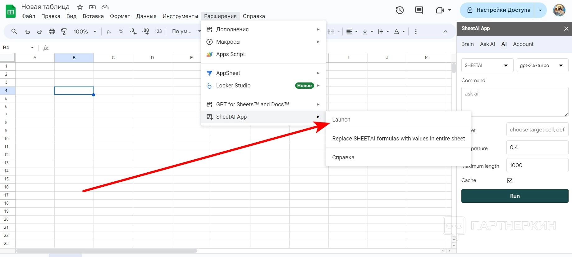Screen dimensions: 572x257
Task: Open the three-dot more options menu
Action: (416, 32)
